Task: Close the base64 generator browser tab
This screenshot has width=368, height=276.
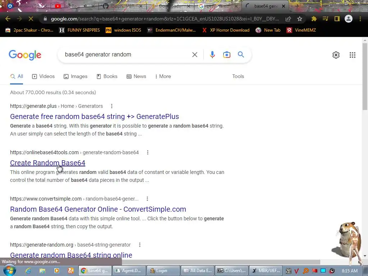Action: 284,6
